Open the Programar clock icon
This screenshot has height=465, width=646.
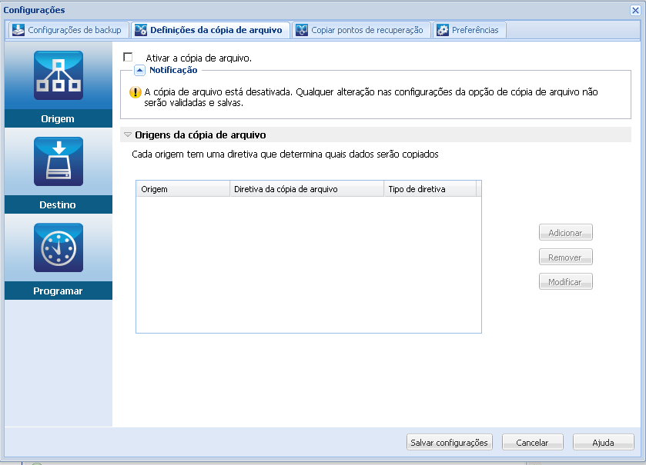(59, 247)
